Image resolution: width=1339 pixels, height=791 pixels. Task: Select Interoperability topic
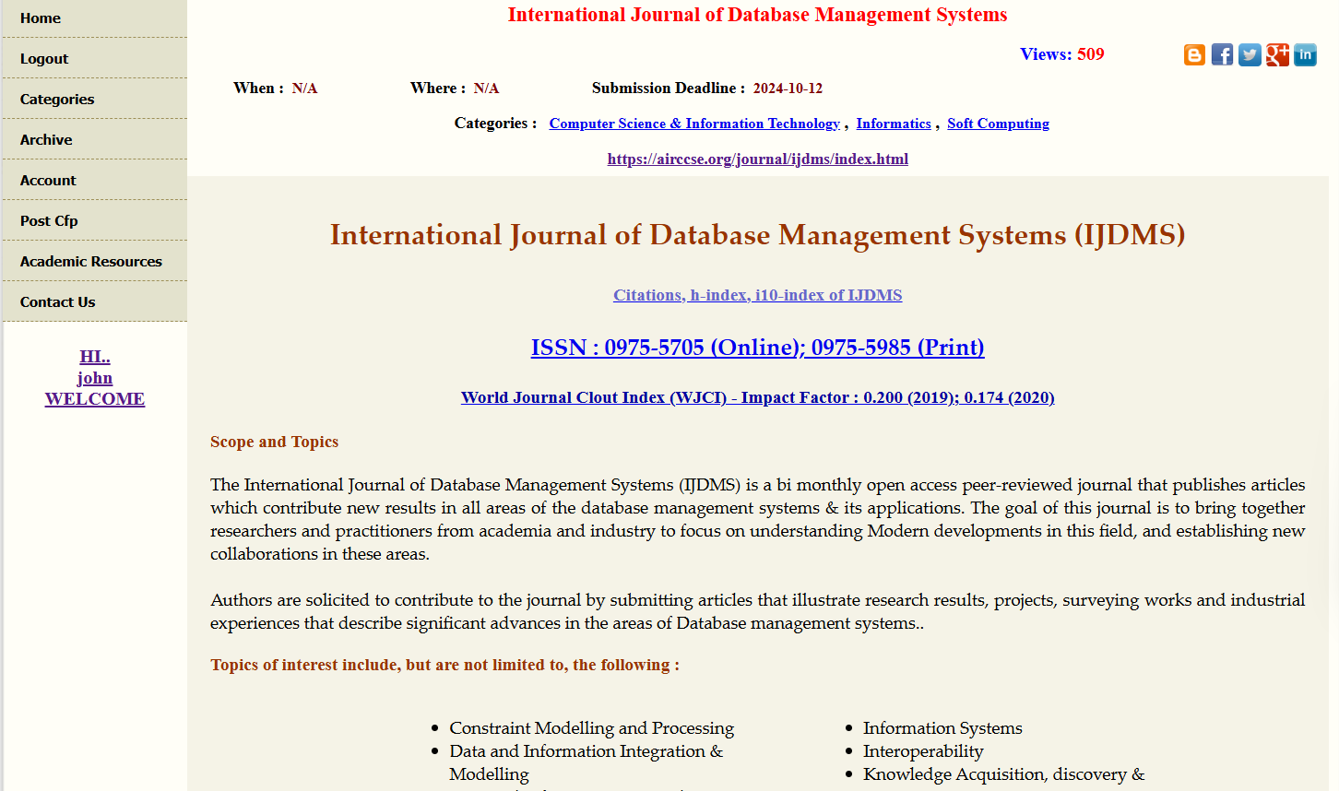(923, 751)
